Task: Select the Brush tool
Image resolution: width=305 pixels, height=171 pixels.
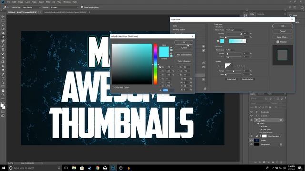Action: point(3,45)
